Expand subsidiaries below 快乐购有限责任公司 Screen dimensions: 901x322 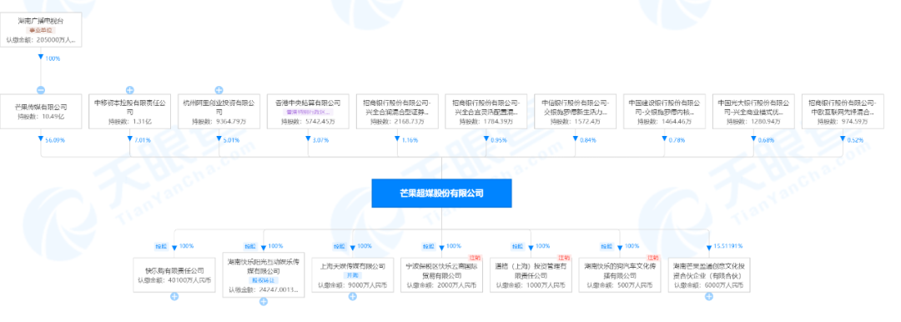[174, 297]
